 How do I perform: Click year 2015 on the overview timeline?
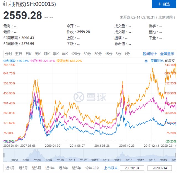pos(118,160)
